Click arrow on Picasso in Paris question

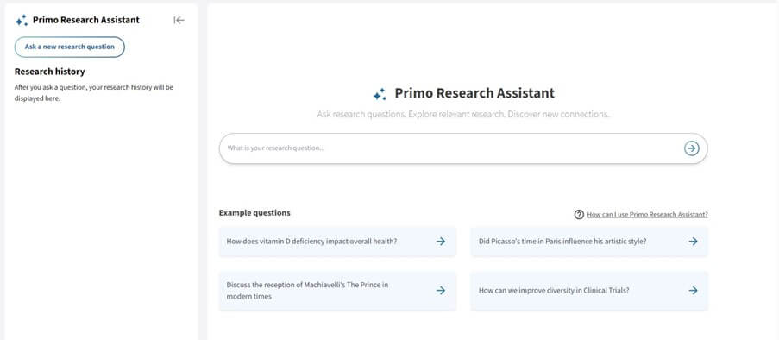point(693,242)
